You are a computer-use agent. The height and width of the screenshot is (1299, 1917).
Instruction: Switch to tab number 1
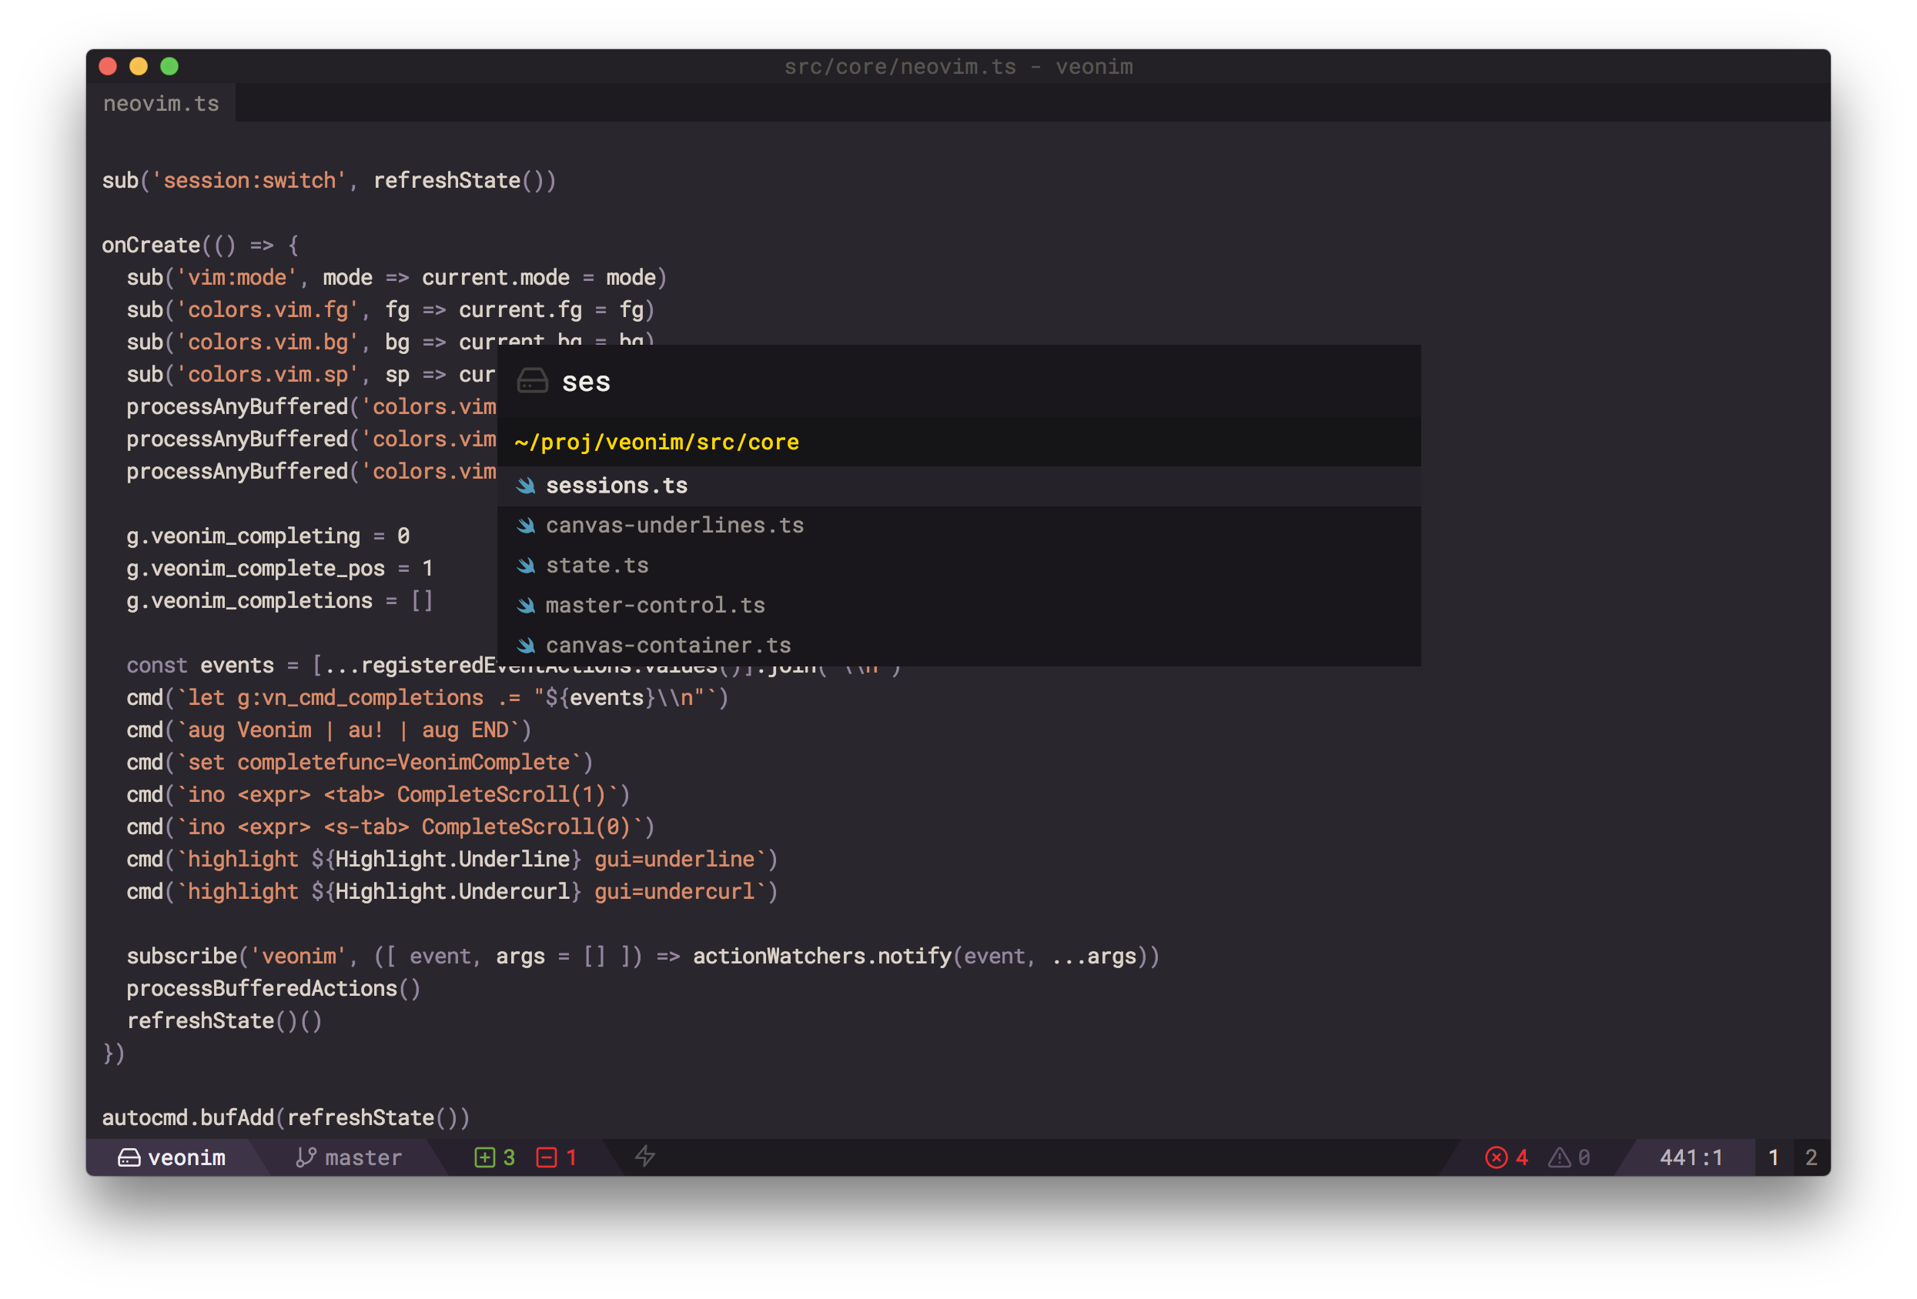point(1774,1157)
